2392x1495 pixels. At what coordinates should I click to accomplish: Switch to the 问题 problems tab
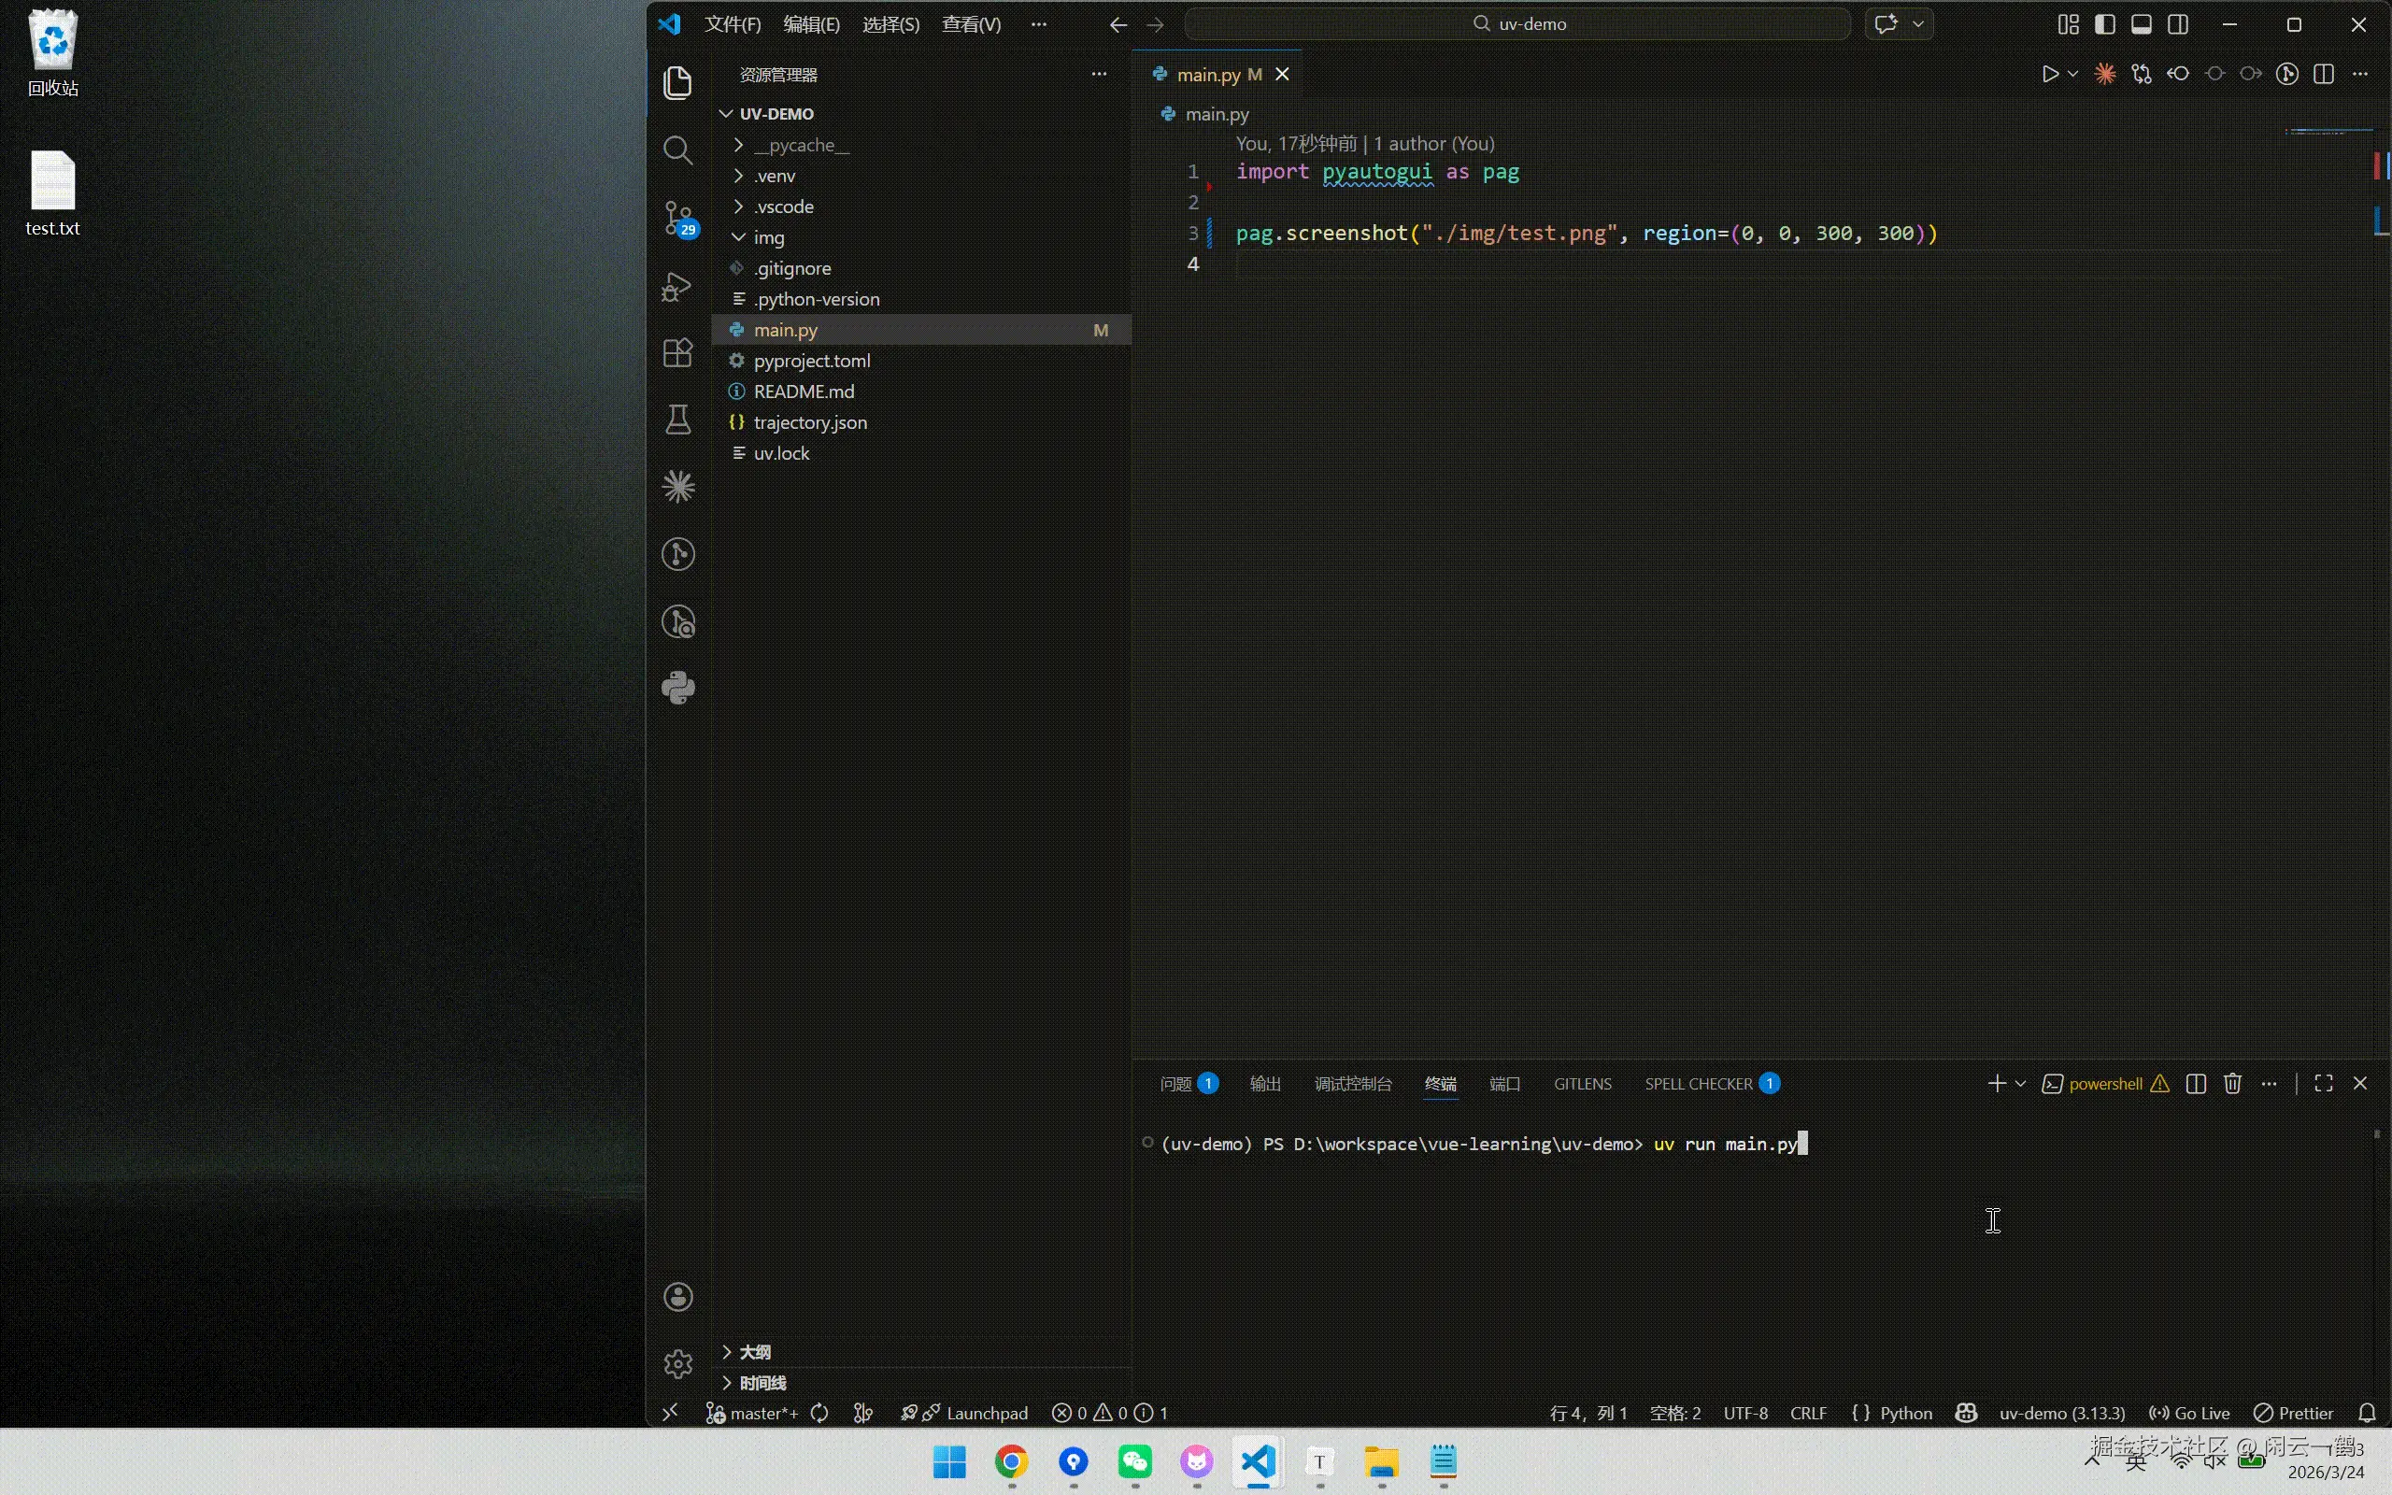(1175, 1084)
